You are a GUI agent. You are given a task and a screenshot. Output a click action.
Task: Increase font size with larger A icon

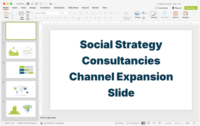[70, 13]
